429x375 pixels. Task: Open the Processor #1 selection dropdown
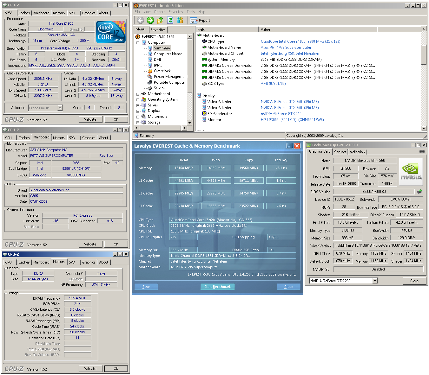tap(60, 108)
